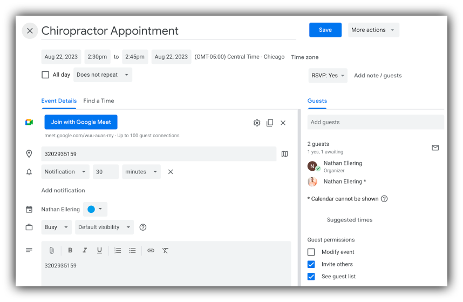Select the Guests tab
This screenshot has height=302, width=463.
coord(317,100)
